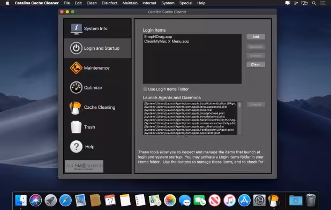This screenshot has width=331, height=210.
Task: Open the Maintain menu
Action: click(x=130, y=3)
